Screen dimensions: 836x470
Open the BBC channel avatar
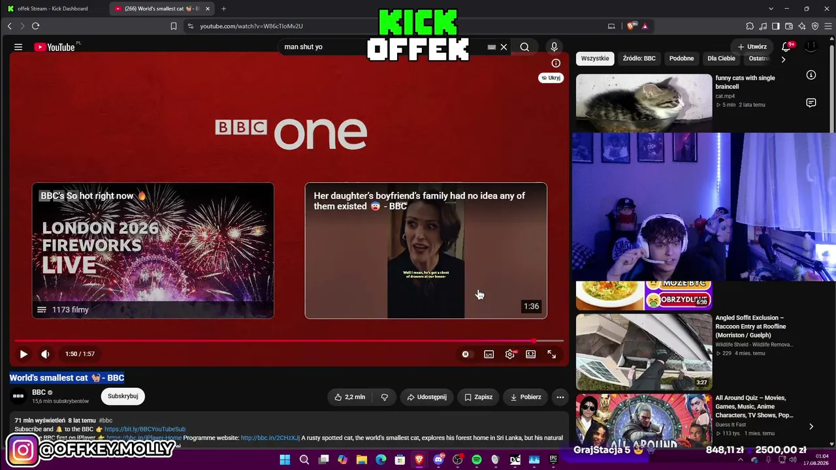pos(18,396)
